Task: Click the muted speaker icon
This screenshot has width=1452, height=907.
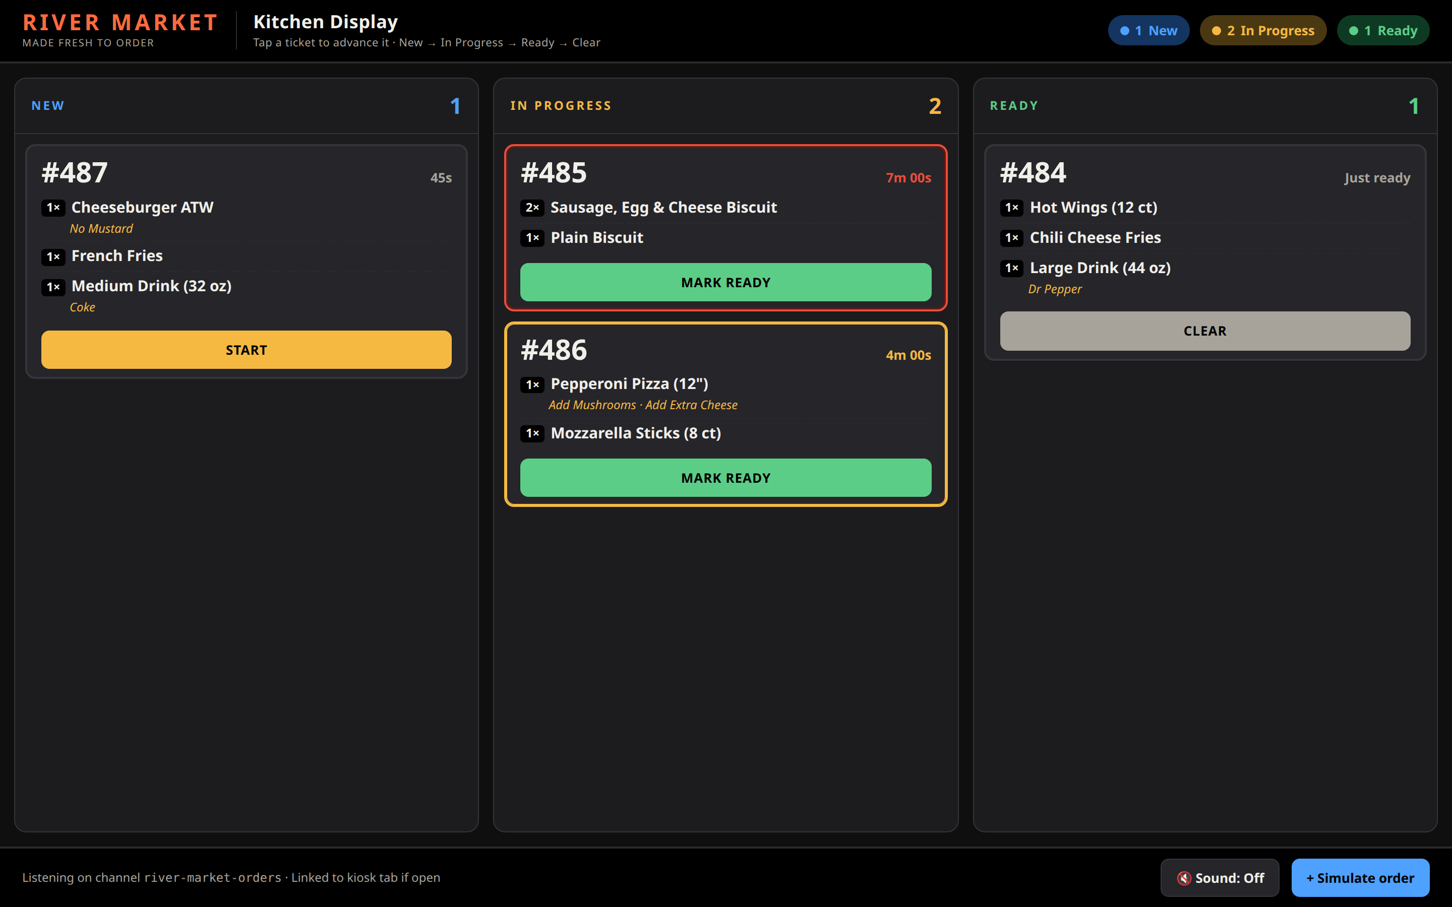Action: [x=1184, y=878]
